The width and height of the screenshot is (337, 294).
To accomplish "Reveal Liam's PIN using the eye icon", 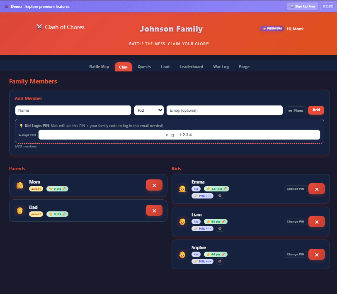I will pos(220,228).
